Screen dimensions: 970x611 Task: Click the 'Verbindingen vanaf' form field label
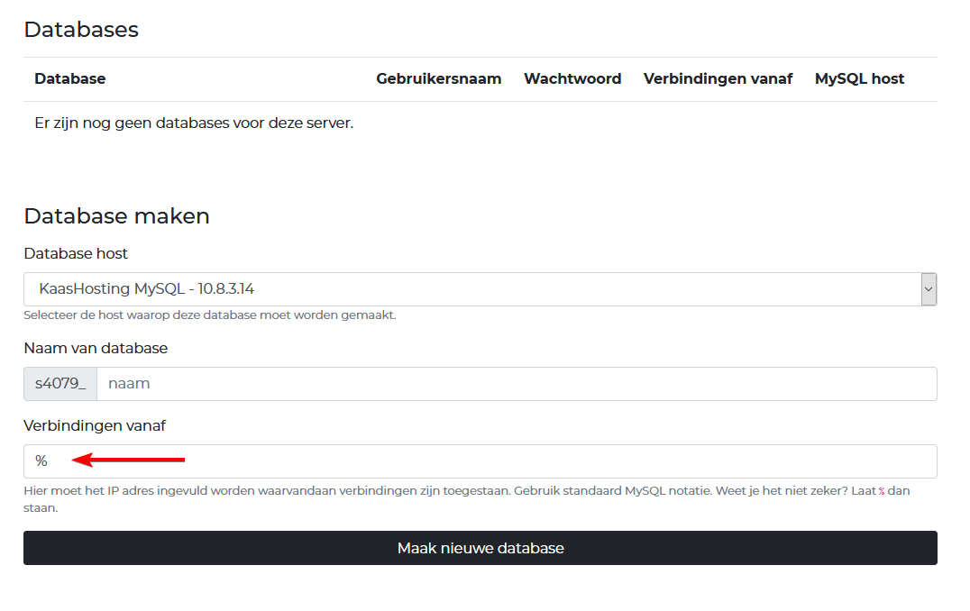click(x=95, y=425)
